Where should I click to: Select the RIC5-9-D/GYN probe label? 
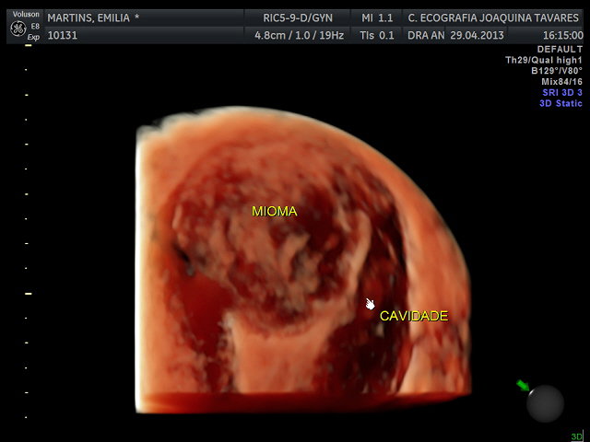pyautogui.click(x=300, y=18)
